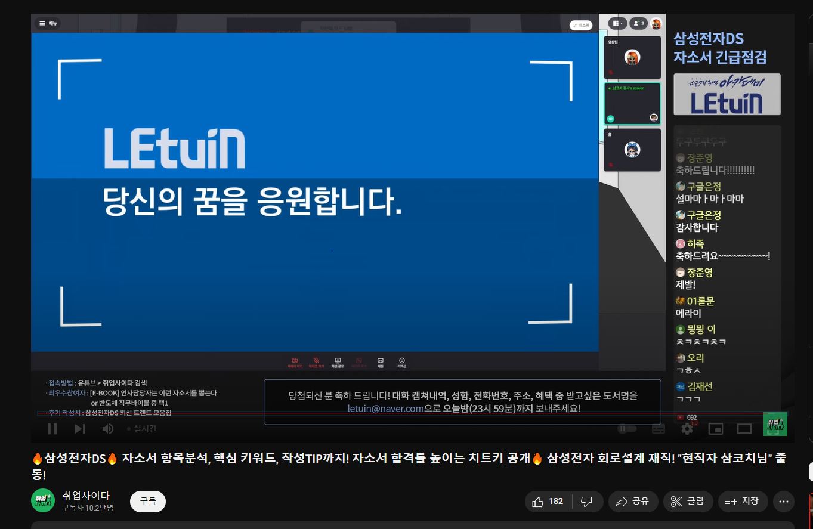Viewport: 813px width, 529px height.
Task: Open the more actions ellipsis menu
Action: pos(784,502)
